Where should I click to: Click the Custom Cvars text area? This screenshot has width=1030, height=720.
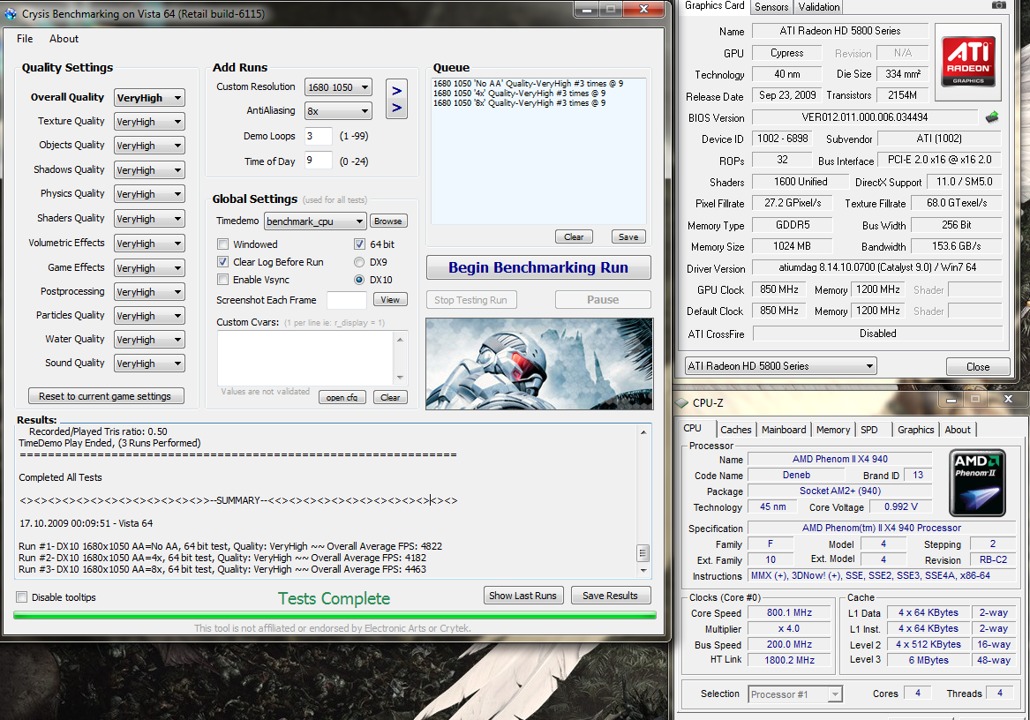point(305,359)
